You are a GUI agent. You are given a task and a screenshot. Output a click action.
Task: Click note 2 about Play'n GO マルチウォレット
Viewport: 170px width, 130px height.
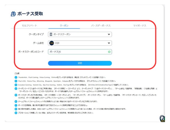67,81
